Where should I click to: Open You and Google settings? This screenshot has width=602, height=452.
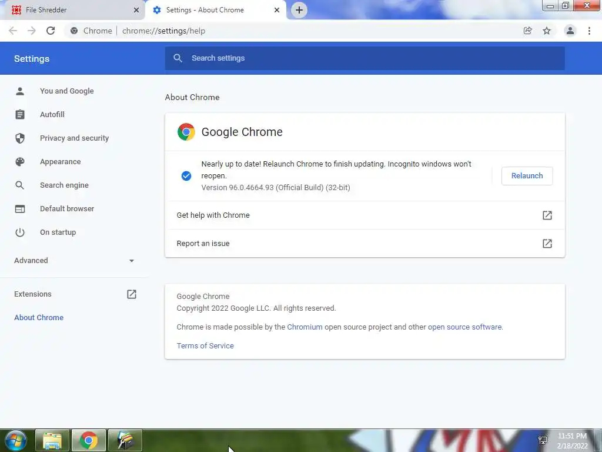[x=67, y=91]
